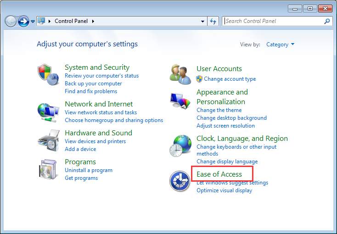Open Network and Internet heading

click(x=99, y=104)
